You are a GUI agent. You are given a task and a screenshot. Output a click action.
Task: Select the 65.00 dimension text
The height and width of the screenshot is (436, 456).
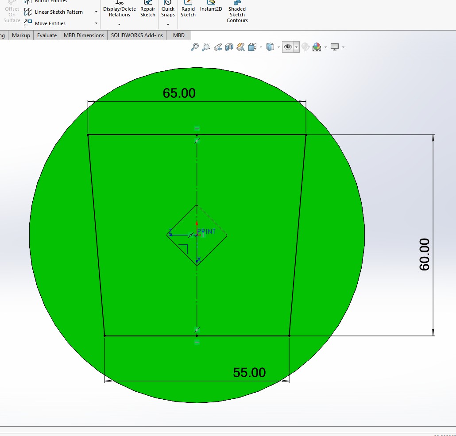pos(179,93)
